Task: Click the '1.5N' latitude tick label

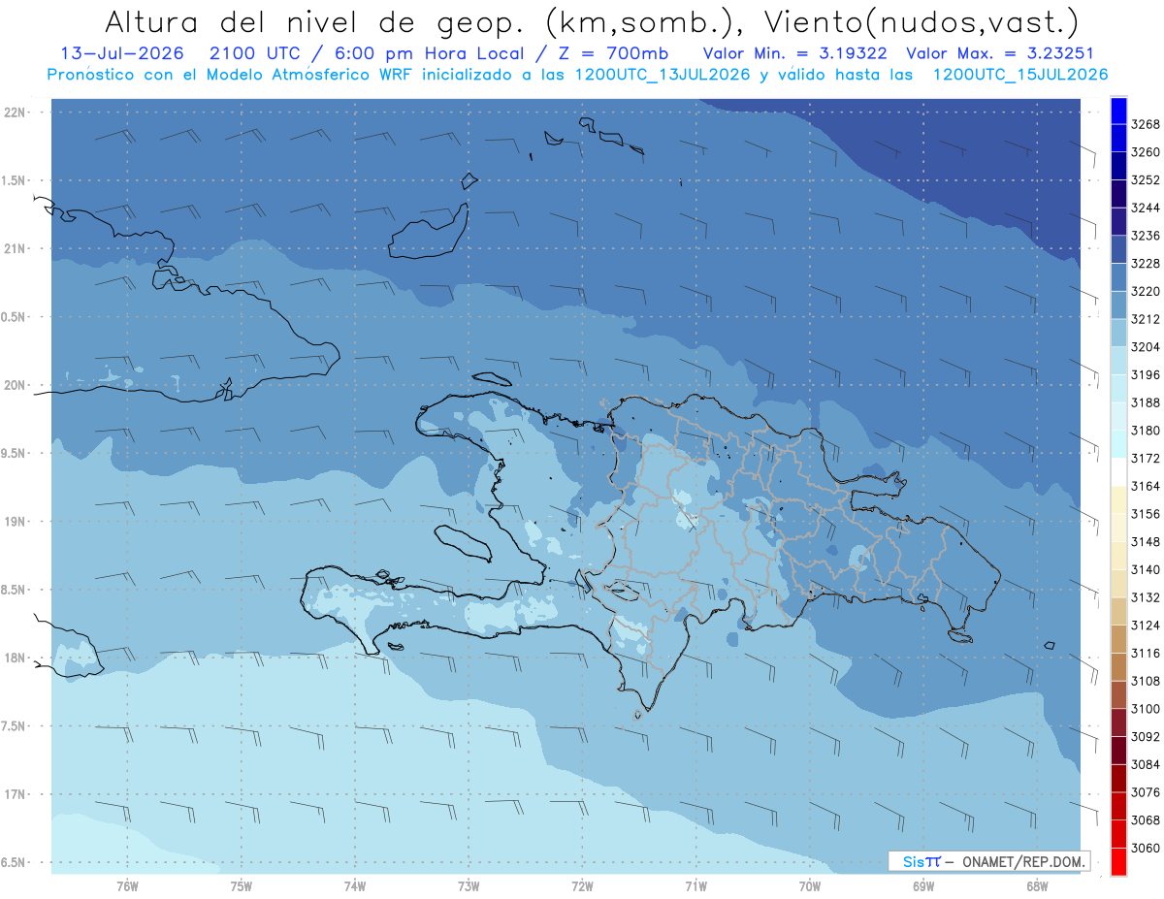Action: click(15, 180)
